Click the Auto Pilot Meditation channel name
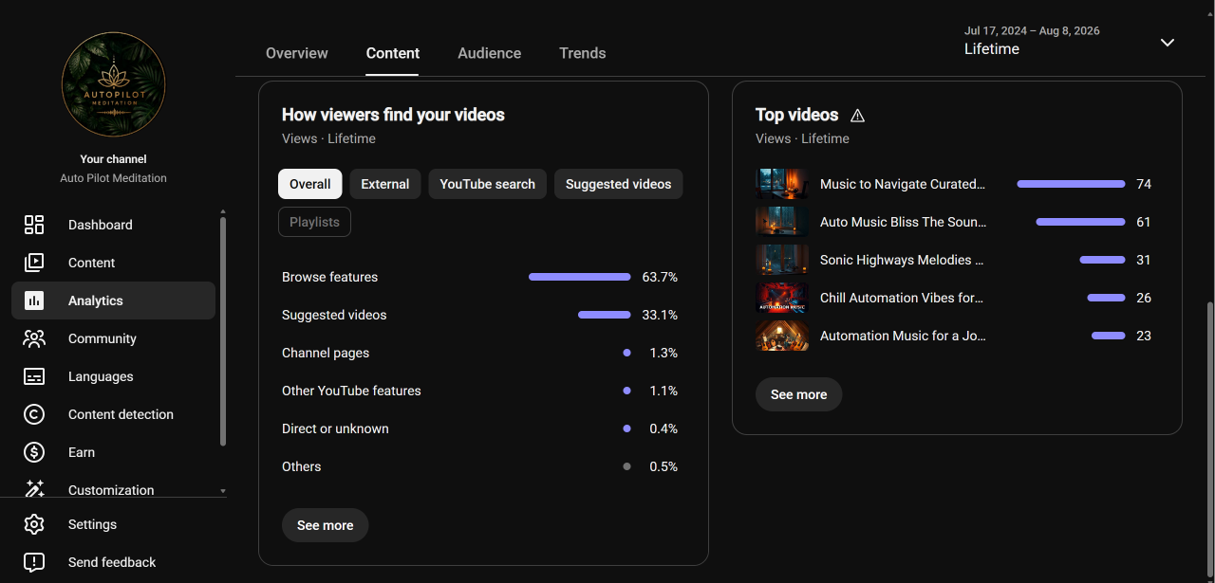1215x583 pixels. 113,178
